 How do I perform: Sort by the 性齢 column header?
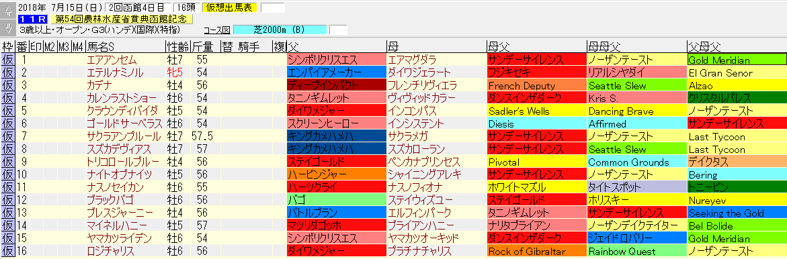[177, 47]
